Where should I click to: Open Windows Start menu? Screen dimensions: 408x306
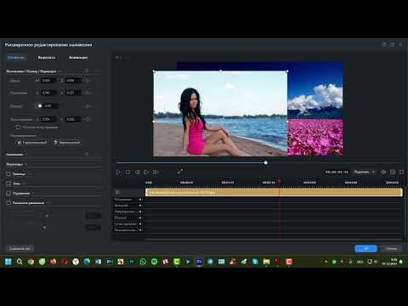(8, 262)
